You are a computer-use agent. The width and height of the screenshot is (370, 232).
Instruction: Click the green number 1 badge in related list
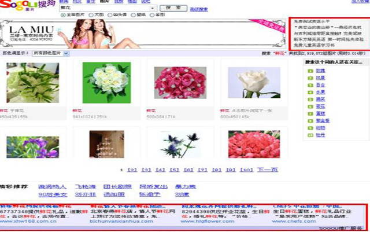click(309, 71)
